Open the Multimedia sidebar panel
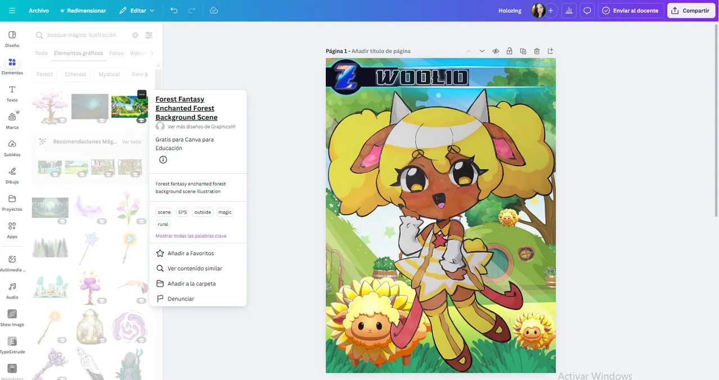This screenshot has width=719, height=380. [12, 263]
